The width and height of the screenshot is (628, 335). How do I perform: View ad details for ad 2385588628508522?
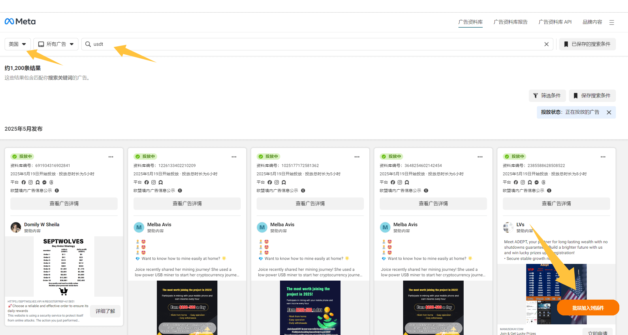click(x=556, y=203)
